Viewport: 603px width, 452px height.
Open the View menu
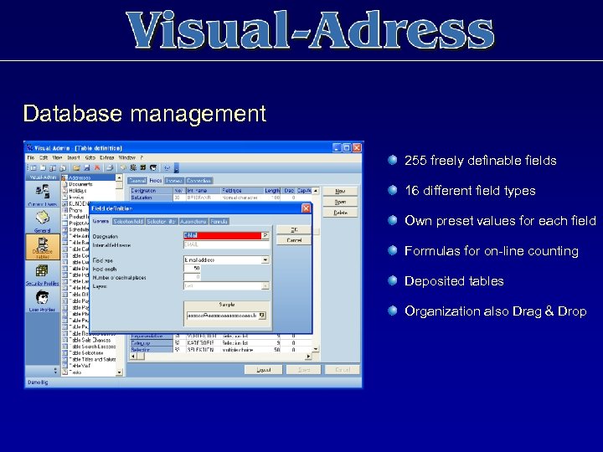57,157
